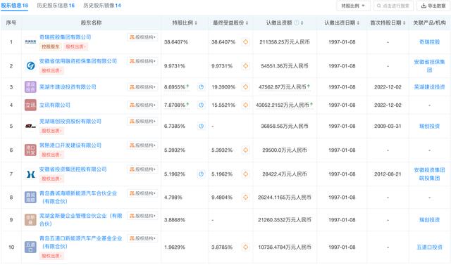Open 五道口投资 related product link
451x265 pixels.
(x=429, y=247)
